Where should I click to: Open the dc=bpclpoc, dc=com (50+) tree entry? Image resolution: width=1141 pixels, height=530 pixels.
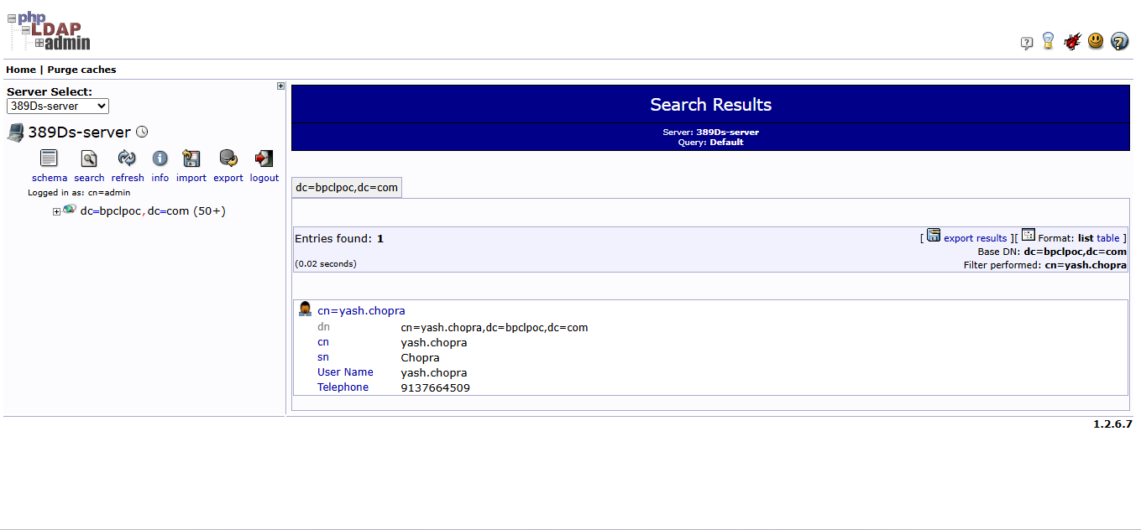point(153,211)
